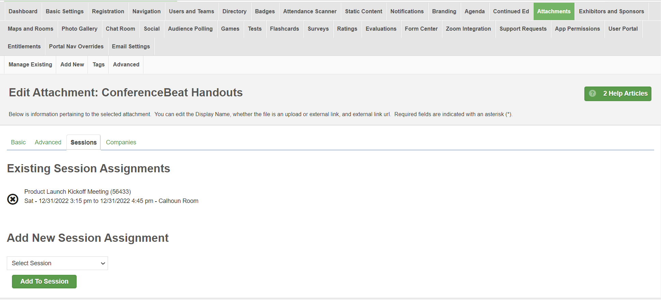Navigate to the Dashboard menu
Image resolution: width=661 pixels, height=300 pixels.
[x=23, y=11]
